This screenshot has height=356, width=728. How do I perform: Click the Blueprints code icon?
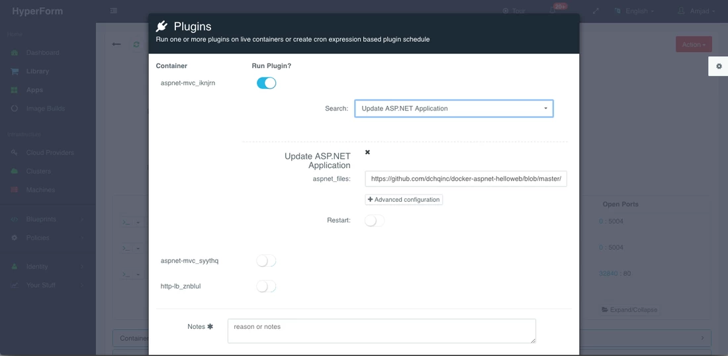tap(15, 219)
